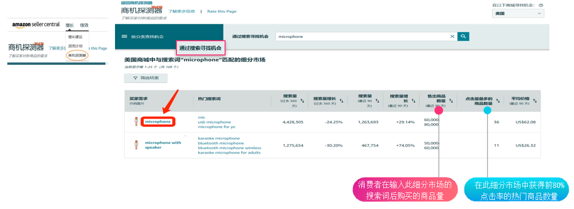Sort by 平均价格 column arrows
Screen dimensions: 574x209
(x=534, y=100)
